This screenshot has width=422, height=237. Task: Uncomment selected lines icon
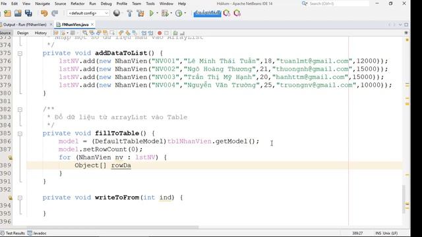pos(182,33)
